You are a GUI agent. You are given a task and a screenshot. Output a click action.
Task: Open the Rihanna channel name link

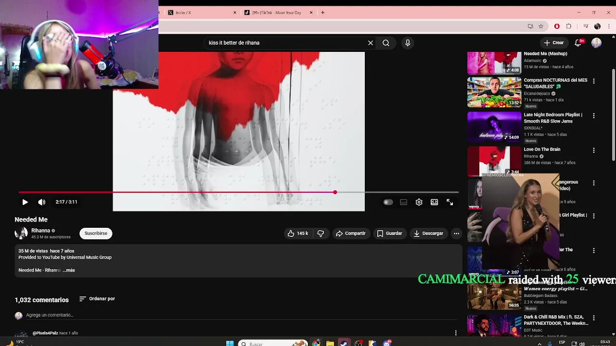click(40, 231)
